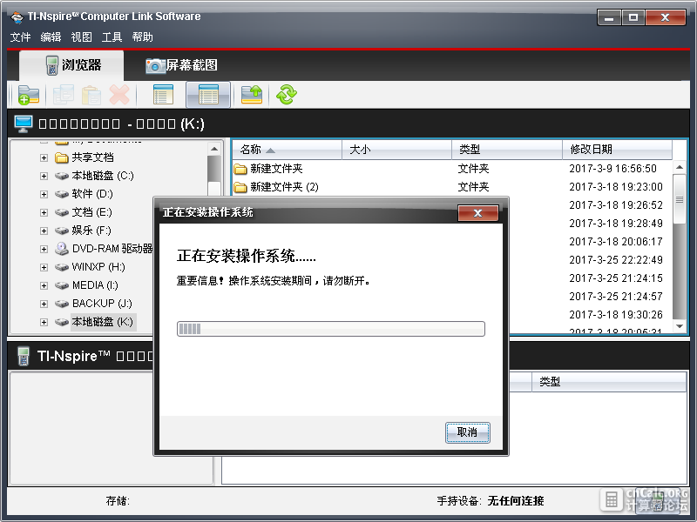The image size is (697, 522).
Task: Select 本地磁盘 (K:) in the tree
Action: 102,322
